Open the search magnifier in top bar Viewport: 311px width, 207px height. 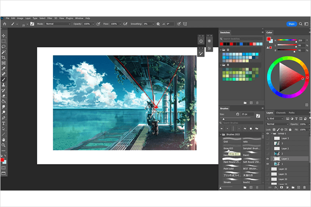coord(301,24)
